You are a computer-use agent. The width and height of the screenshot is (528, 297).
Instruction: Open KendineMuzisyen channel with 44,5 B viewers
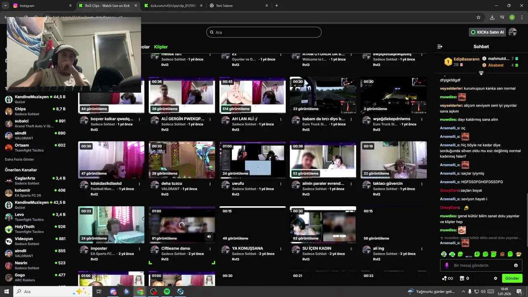tap(35, 99)
